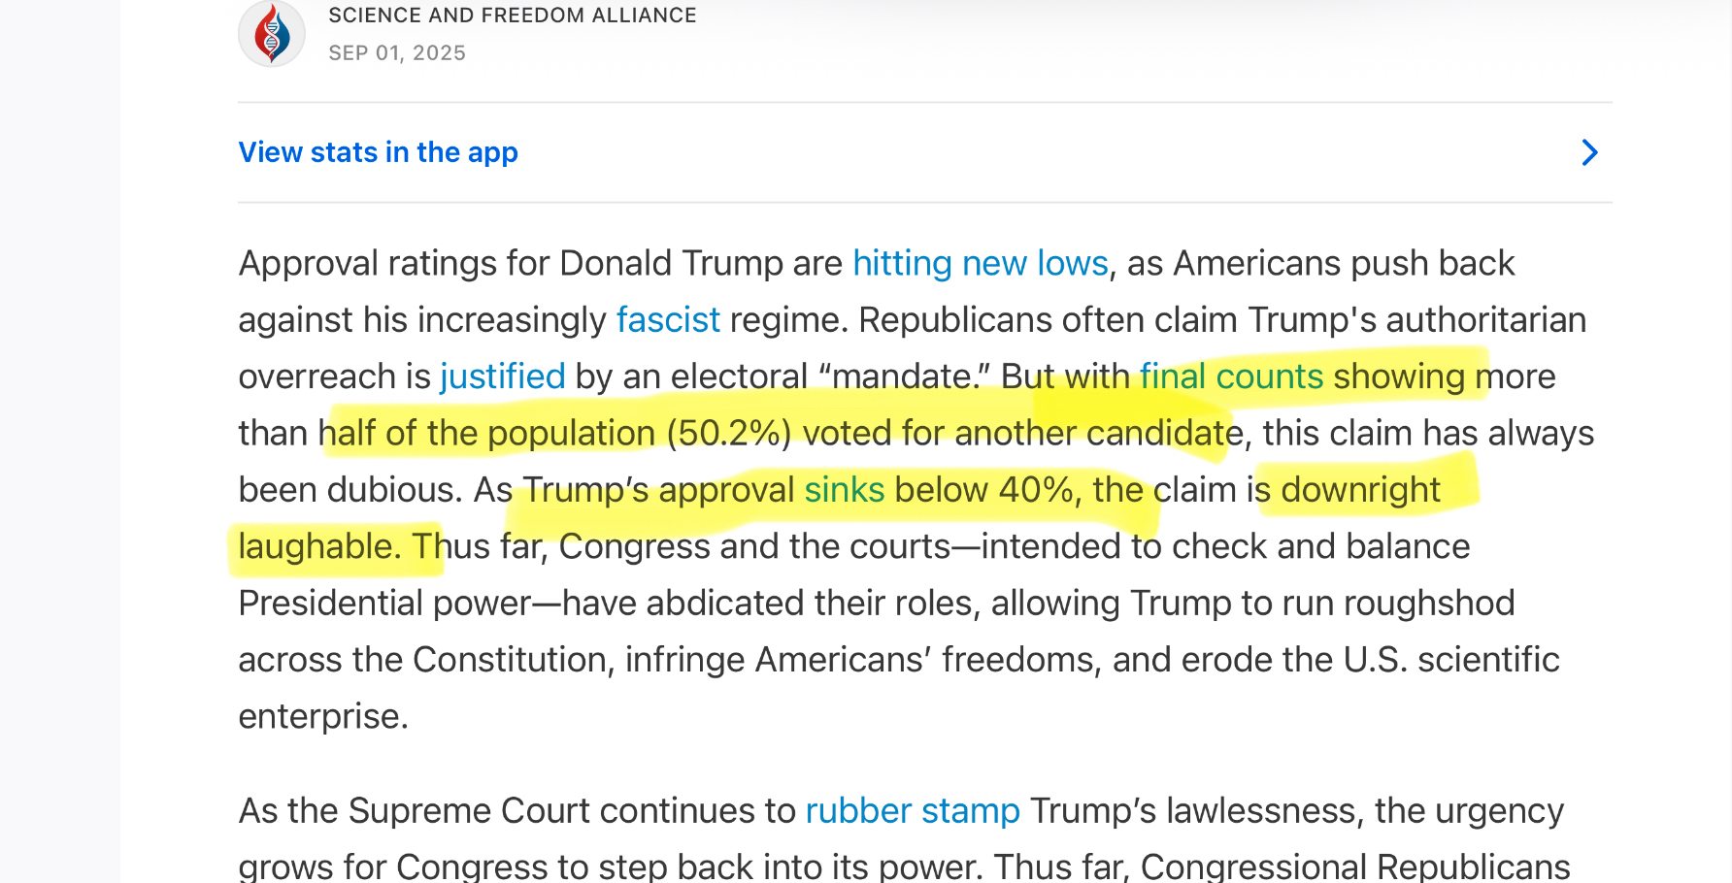The height and width of the screenshot is (883, 1732).
Task: Open the "fascist" hyperlink
Action: (x=668, y=320)
